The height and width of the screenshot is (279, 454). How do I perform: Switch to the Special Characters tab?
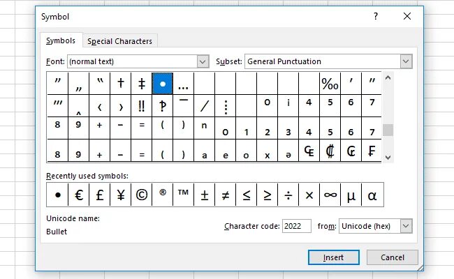pos(121,41)
